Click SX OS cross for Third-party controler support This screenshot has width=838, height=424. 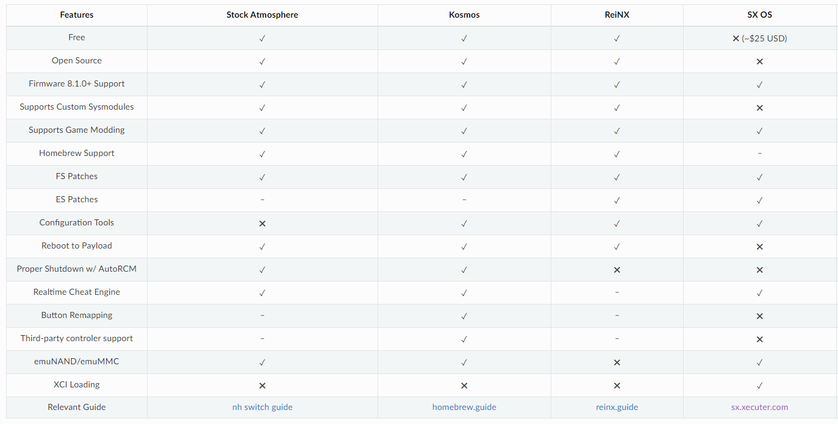click(760, 339)
